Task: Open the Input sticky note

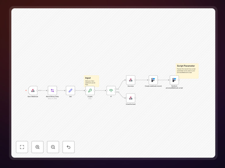Action: [91, 81]
